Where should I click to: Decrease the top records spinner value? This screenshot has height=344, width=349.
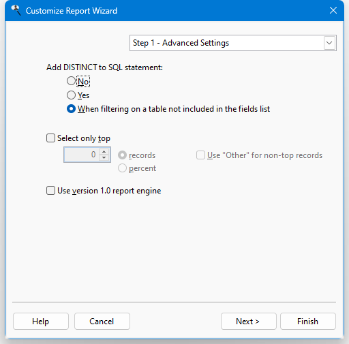click(104, 157)
